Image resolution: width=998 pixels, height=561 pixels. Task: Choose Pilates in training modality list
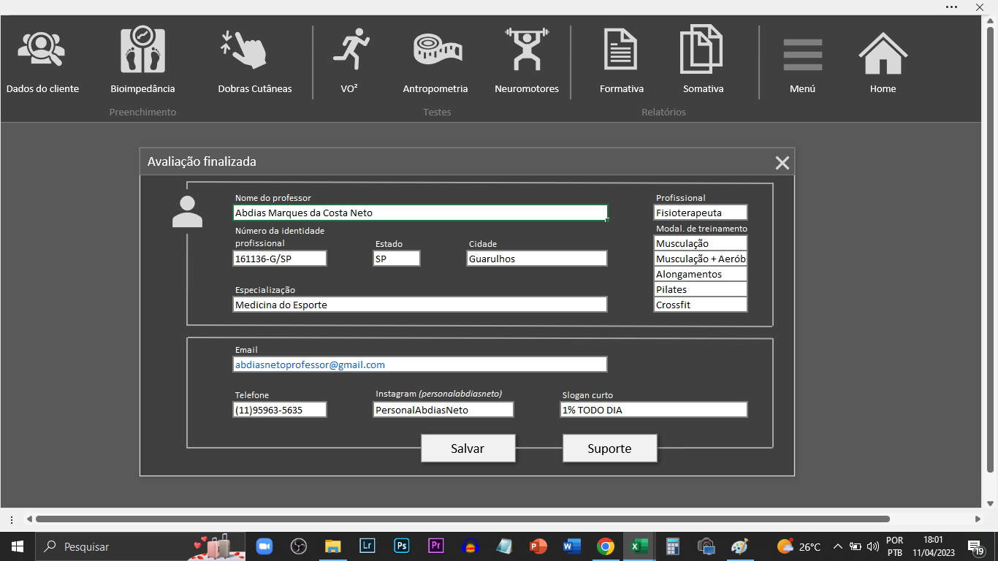pyautogui.click(x=700, y=289)
